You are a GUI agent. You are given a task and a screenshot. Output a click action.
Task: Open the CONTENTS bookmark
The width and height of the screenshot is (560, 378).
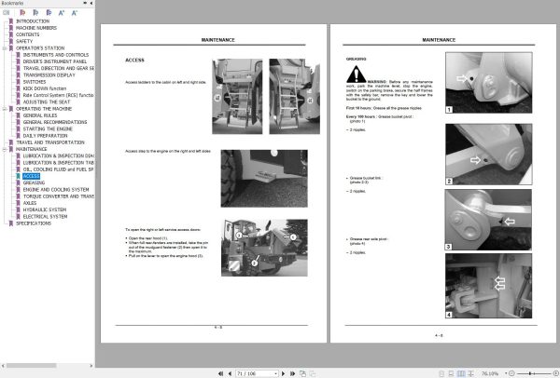point(27,34)
